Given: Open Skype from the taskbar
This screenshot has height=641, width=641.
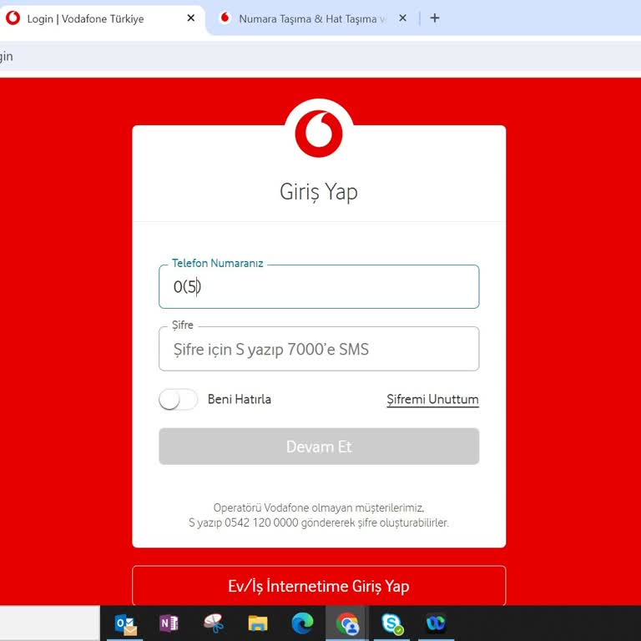Looking at the screenshot, I should [x=392, y=623].
